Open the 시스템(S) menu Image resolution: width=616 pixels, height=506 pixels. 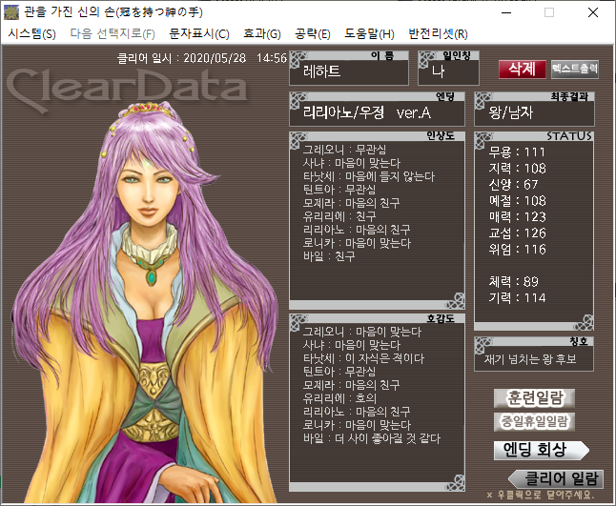(31, 33)
